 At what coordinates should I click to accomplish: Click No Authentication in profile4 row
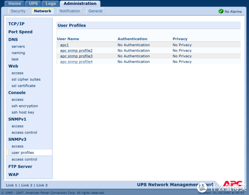(134, 62)
